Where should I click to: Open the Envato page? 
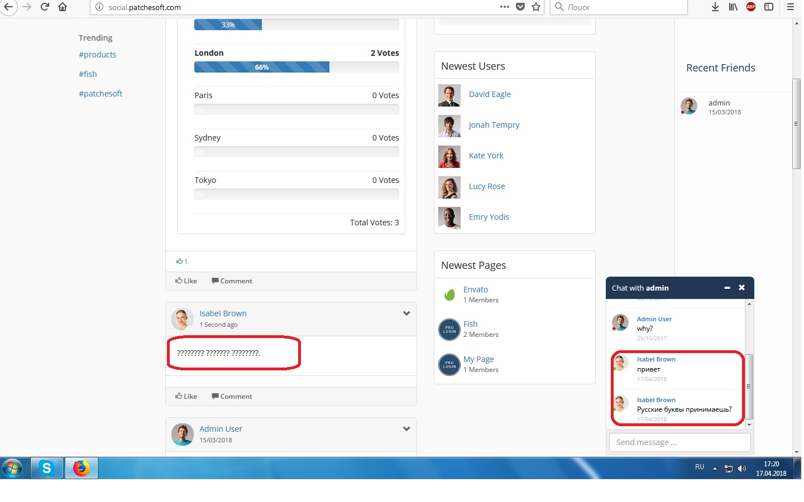tap(476, 289)
